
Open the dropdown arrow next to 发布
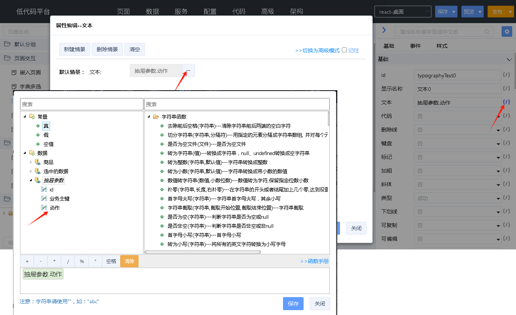click(510, 12)
